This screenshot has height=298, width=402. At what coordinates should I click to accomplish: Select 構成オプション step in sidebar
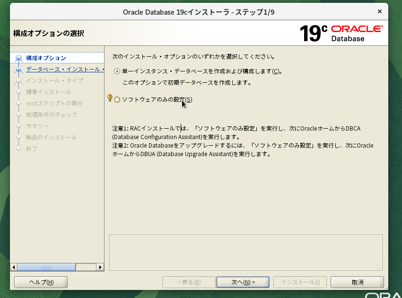pos(46,58)
